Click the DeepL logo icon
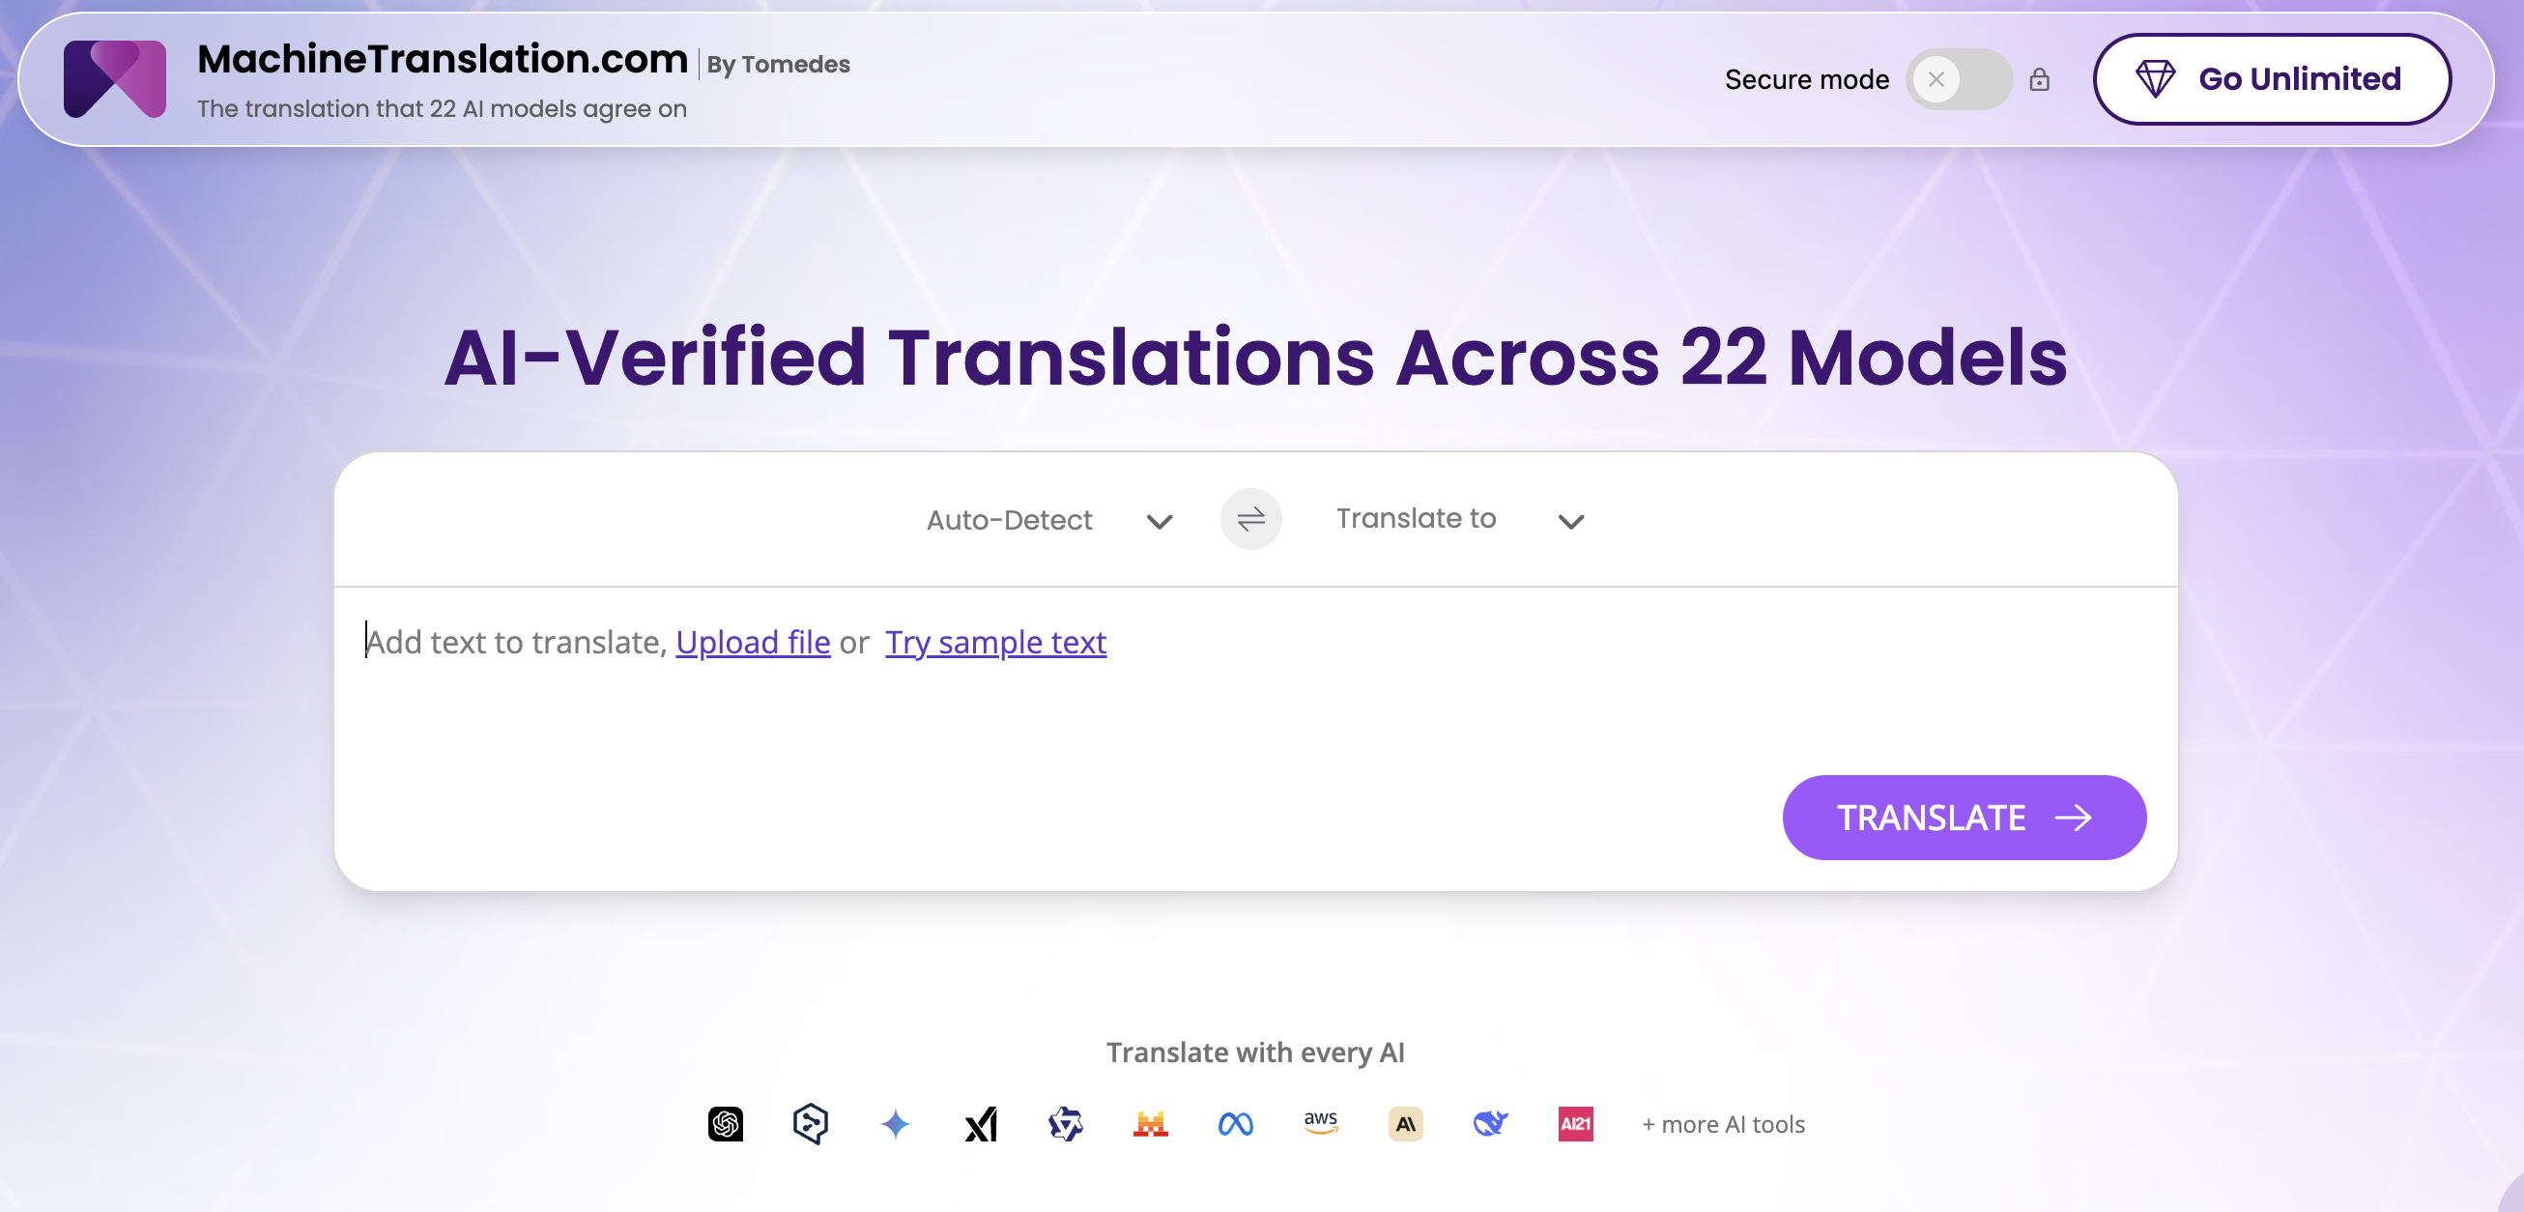 (811, 1124)
